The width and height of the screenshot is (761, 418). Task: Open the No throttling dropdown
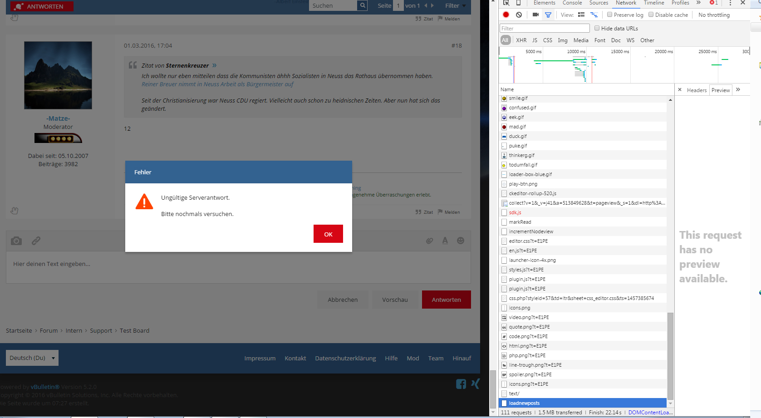coord(714,15)
